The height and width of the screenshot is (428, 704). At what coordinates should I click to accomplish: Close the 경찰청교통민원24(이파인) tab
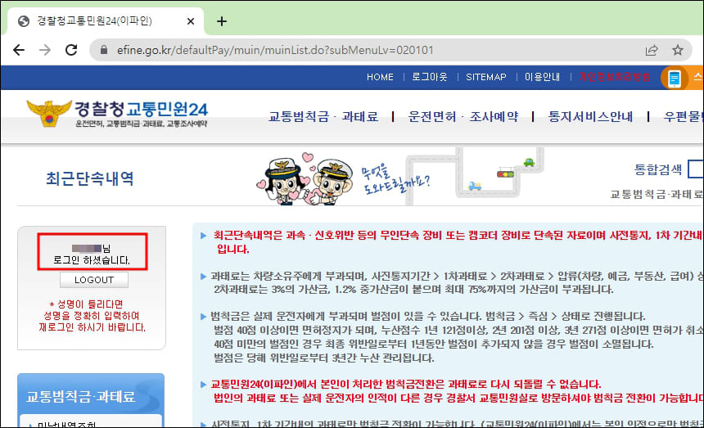pos(191,21)
